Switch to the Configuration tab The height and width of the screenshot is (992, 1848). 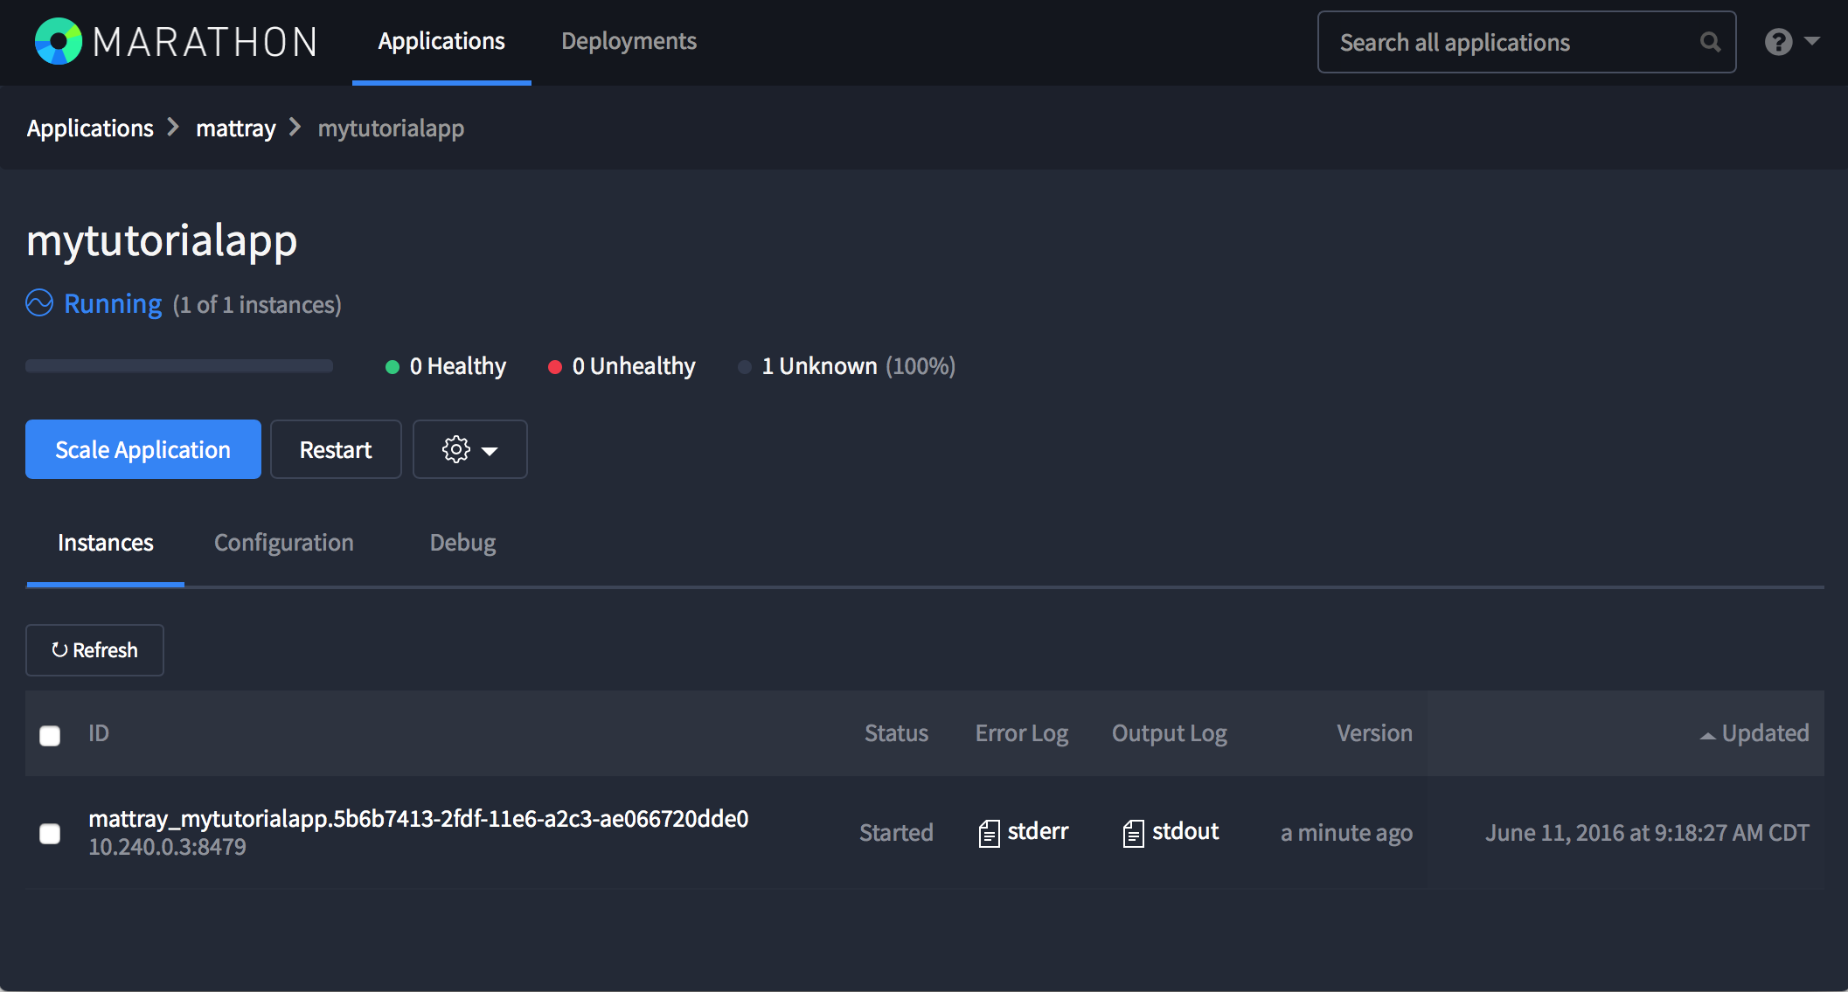282,543
